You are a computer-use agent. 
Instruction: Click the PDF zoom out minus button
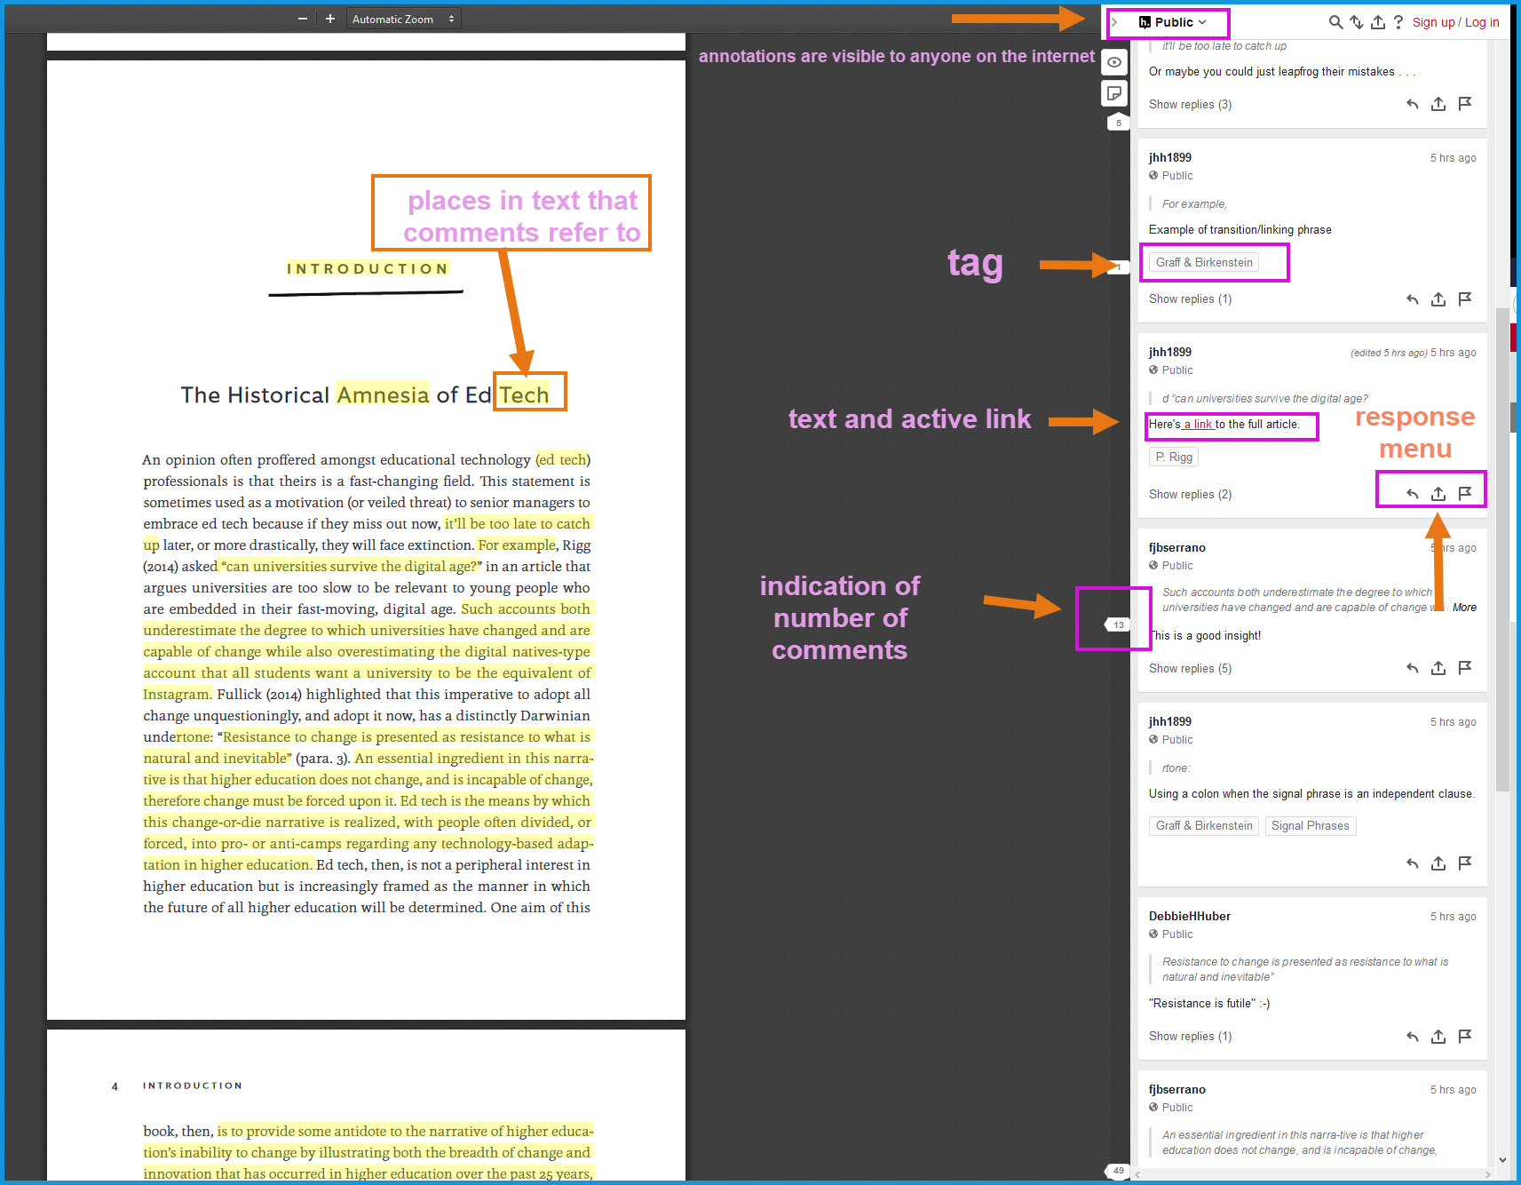click(303, 19)
